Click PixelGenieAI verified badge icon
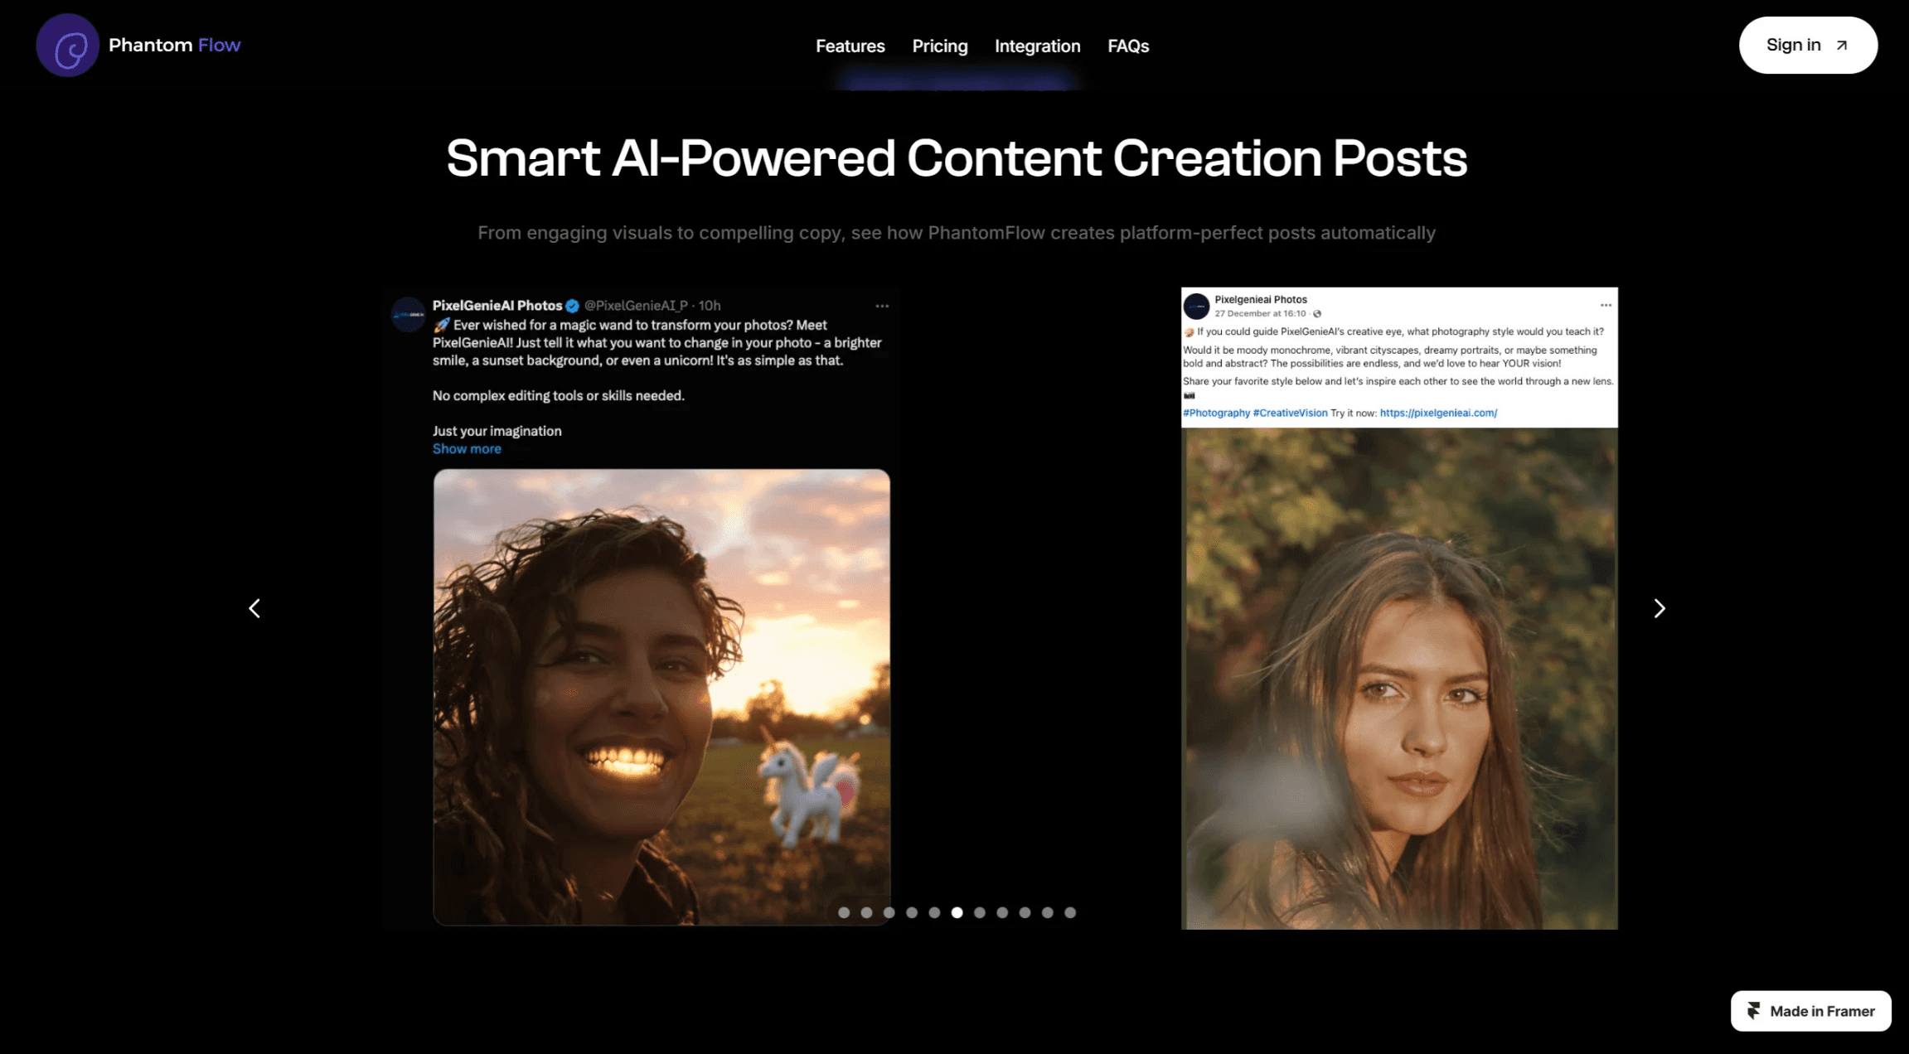 pos(572,306)
